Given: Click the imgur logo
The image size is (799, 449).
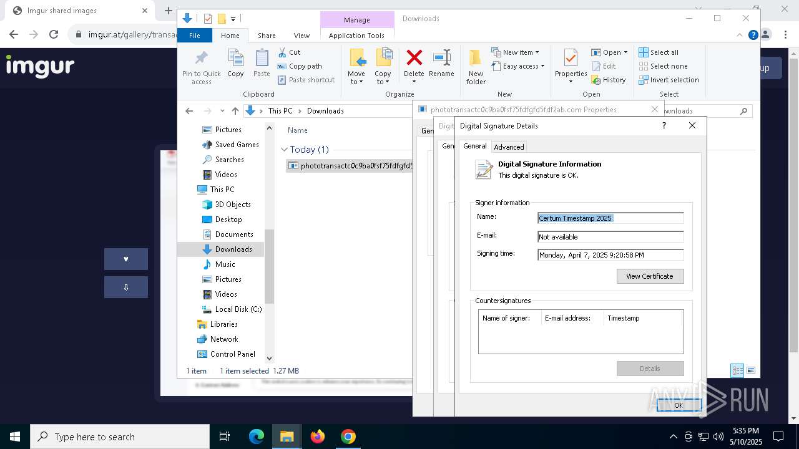Looking at the screenshot, I should pos(40,66).
